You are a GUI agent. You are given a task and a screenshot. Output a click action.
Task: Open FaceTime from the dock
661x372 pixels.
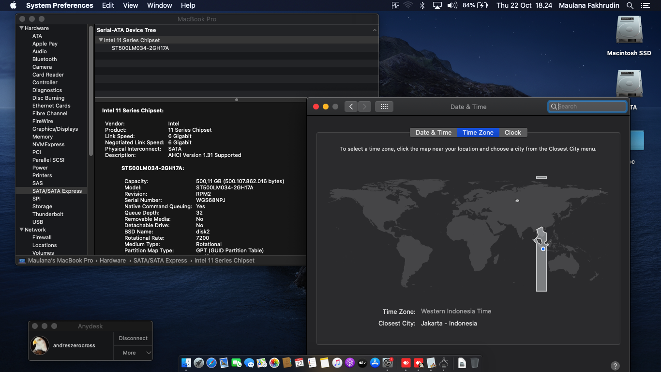click(237, 363)
